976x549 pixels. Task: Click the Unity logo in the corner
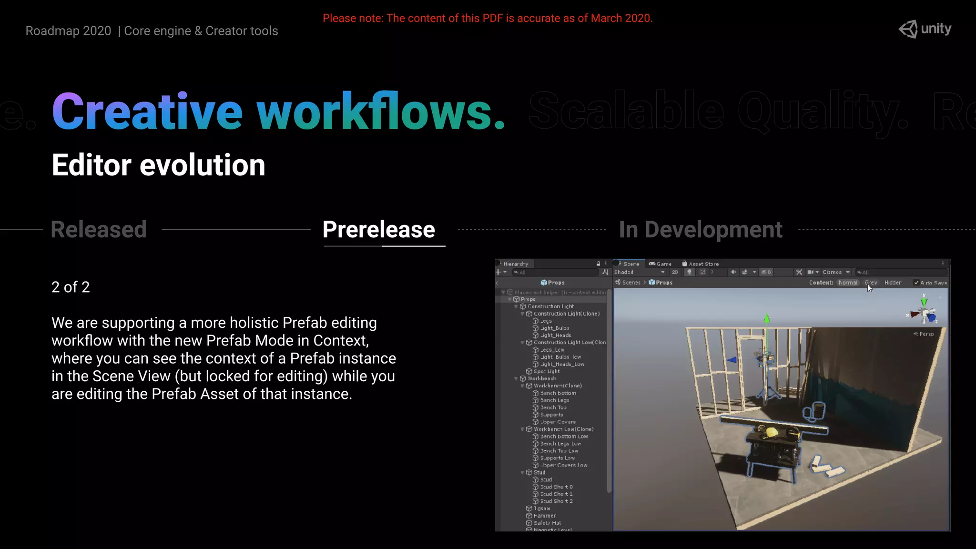pos(925,29)
